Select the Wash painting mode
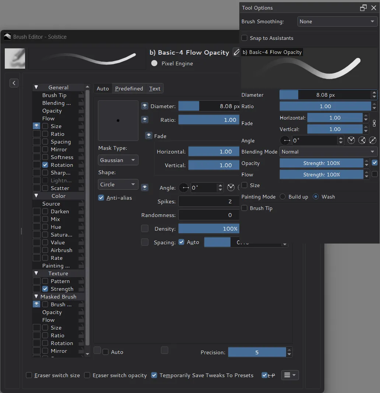This screenshot has height=393, width=380. coord(316,197)
